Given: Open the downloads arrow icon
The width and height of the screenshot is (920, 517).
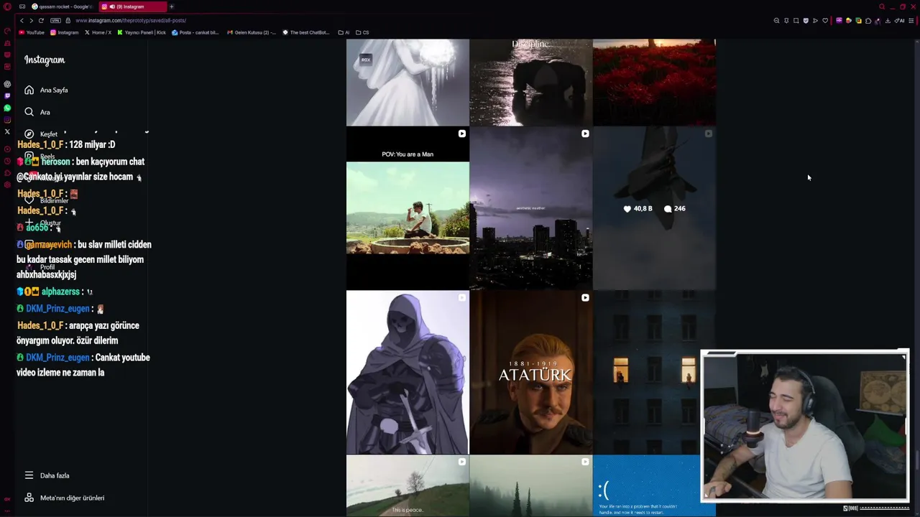Looking at the screenshot, I should (x=888, y=21).
